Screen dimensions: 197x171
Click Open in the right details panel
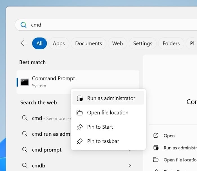click(169, 136)
